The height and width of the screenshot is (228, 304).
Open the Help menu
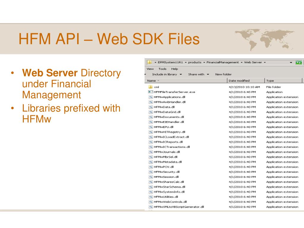tap(175, 69)
